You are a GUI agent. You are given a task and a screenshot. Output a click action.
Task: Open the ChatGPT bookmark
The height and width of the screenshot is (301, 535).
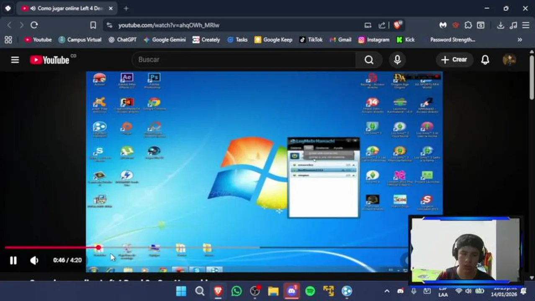pos(122,40)
